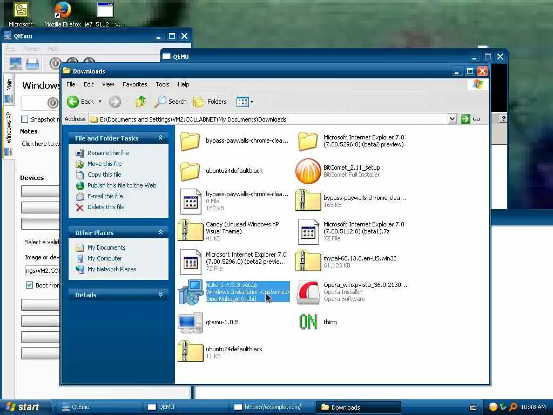Click the grayed Forward arrow button
The image size is (553, 415).
(x=115, y=102)
